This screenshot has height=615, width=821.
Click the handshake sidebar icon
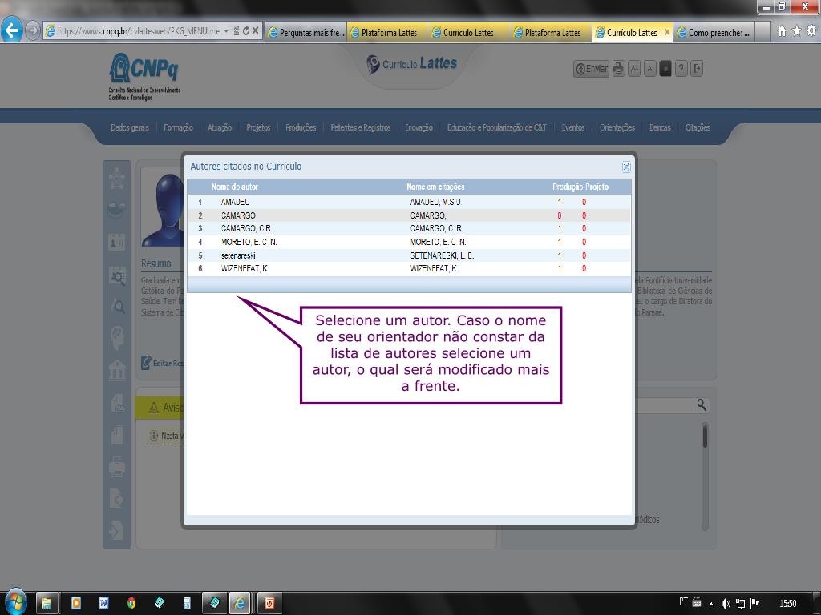pos(116,211)
